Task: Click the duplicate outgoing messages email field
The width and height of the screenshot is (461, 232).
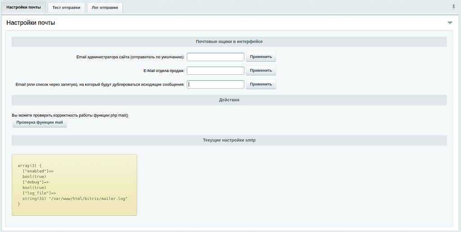Action: pyautogui.click(x=215, y=84)
